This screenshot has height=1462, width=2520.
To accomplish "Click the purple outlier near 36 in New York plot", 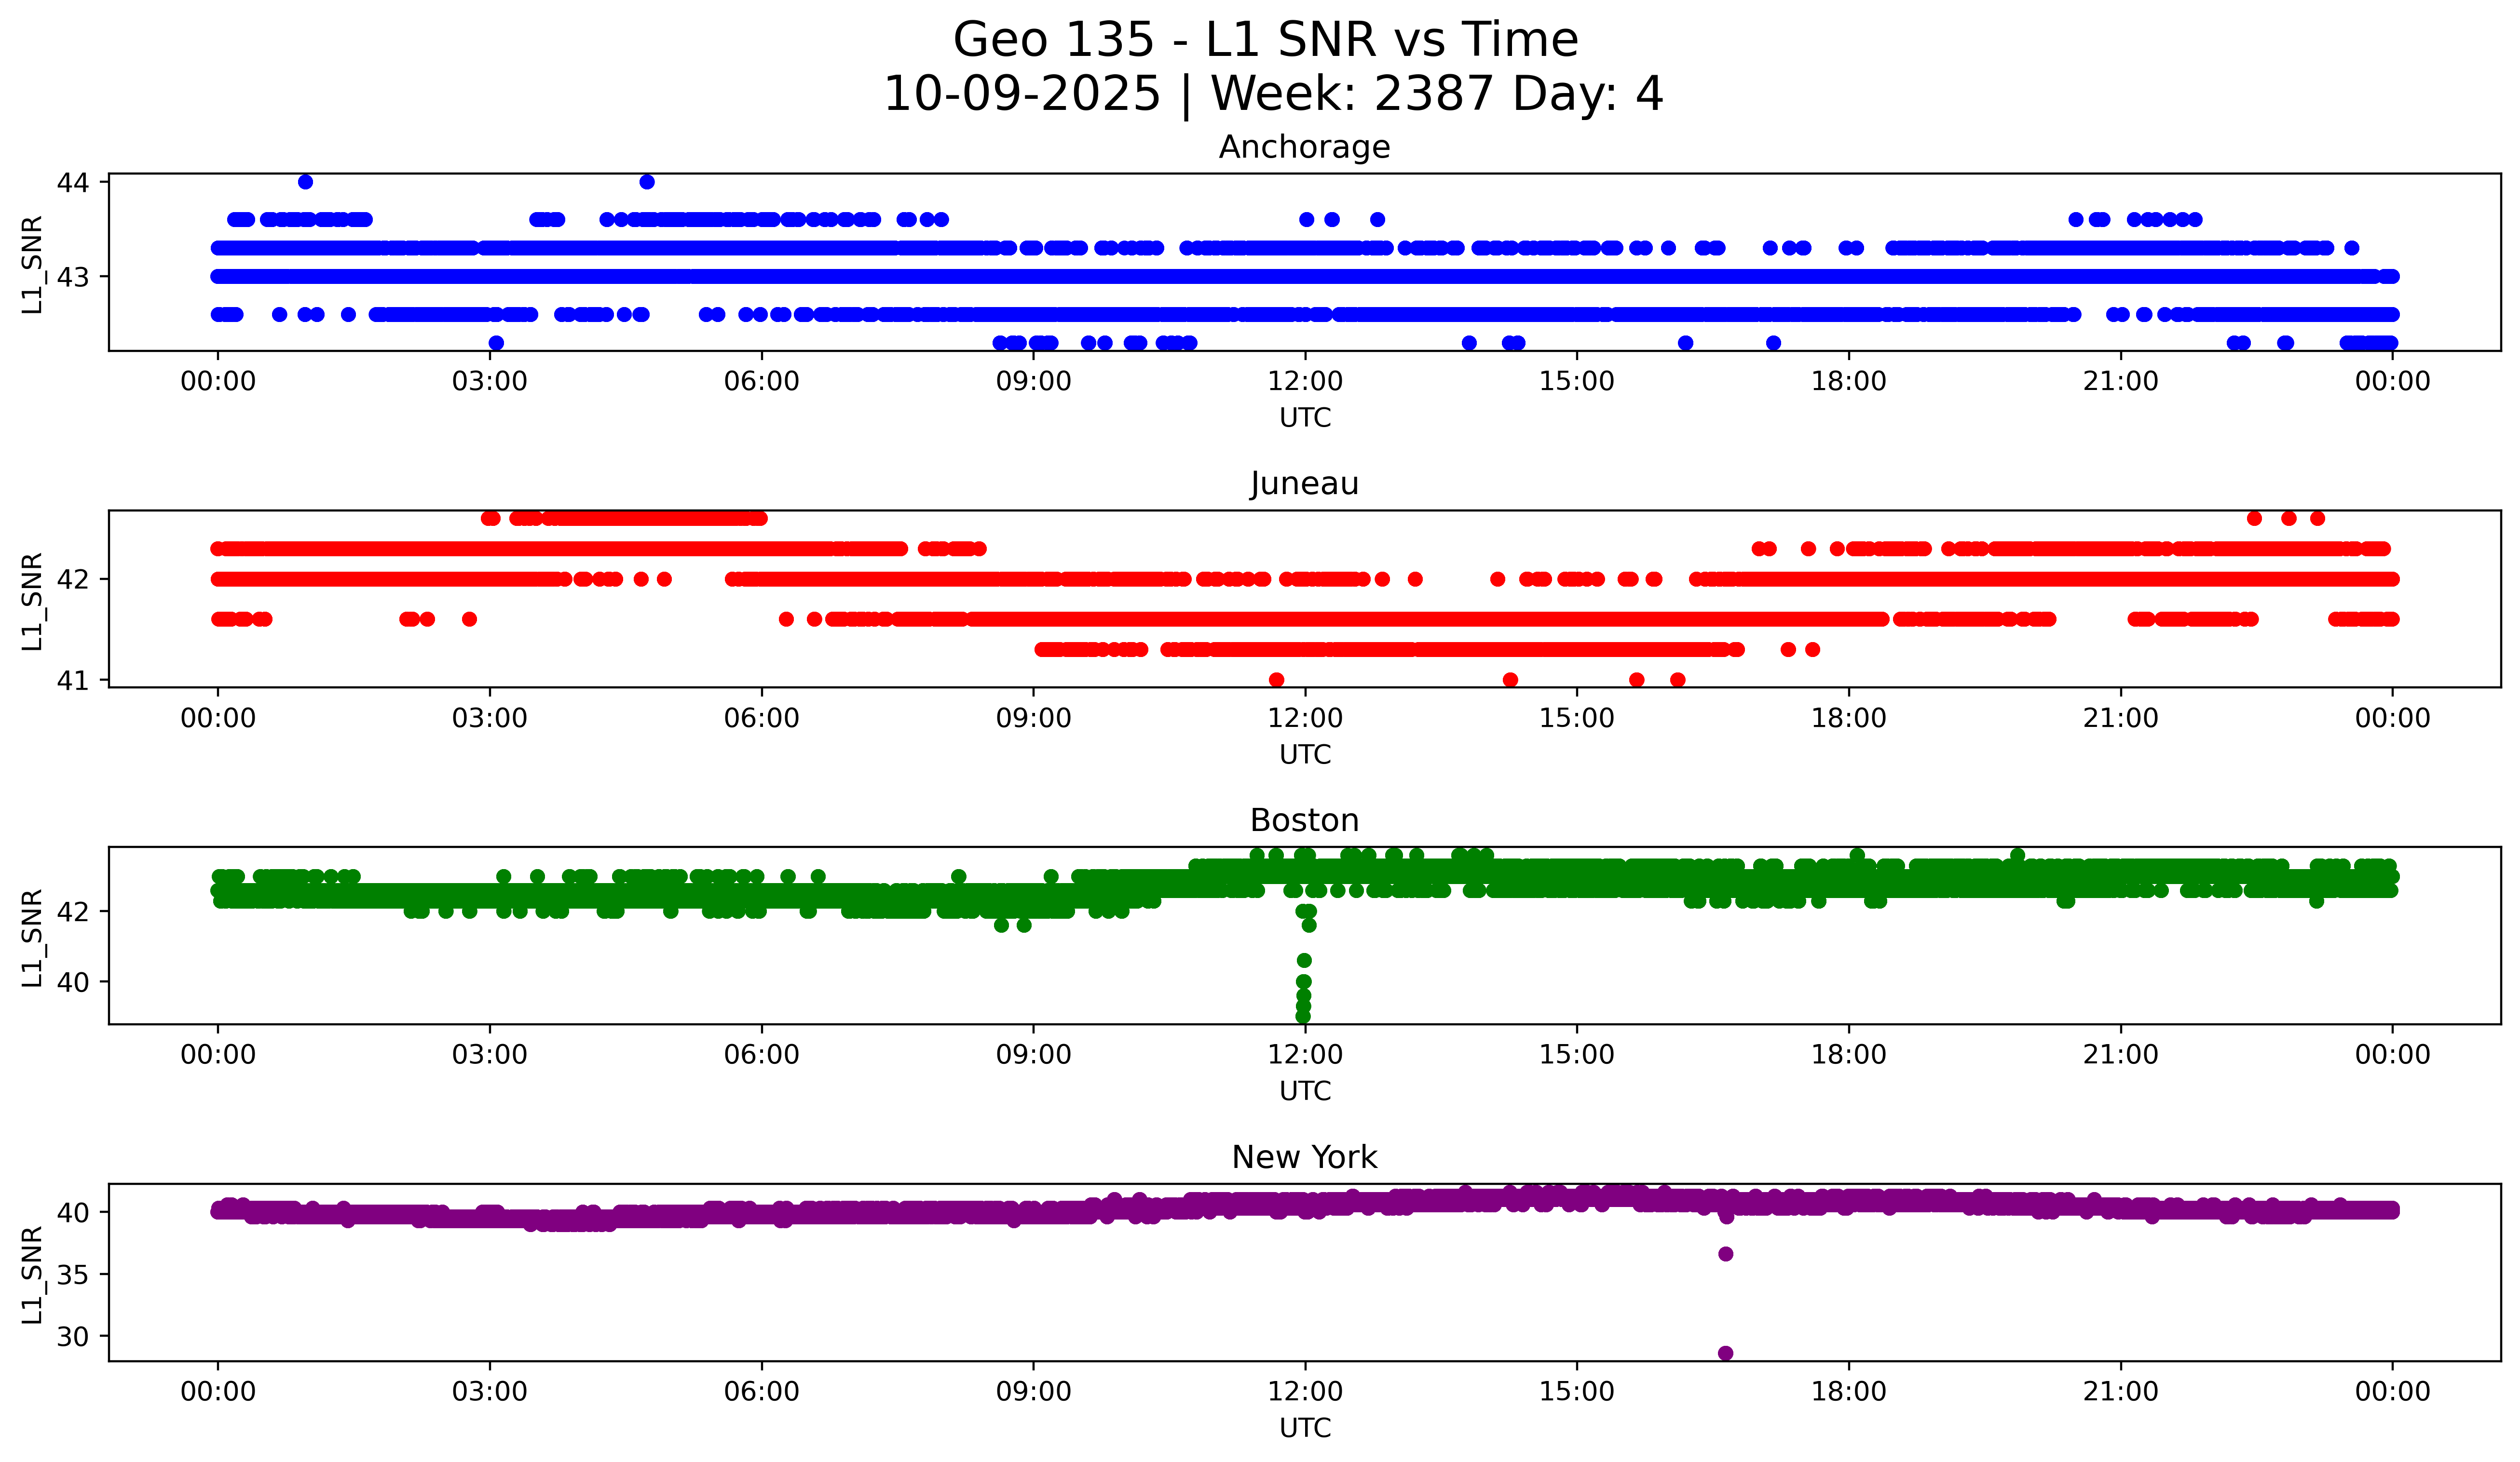I will tap(1725, 1254).
